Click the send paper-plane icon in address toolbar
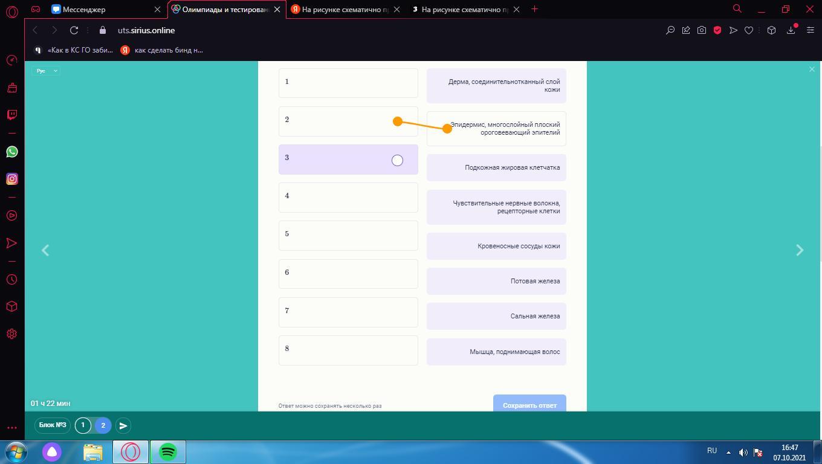 click(733, 30)
